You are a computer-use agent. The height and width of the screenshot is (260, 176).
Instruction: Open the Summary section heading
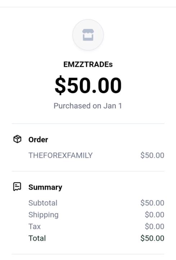45,187
